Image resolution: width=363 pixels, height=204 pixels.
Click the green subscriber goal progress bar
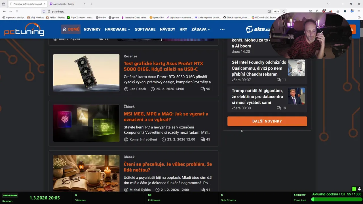coord(336,199)
